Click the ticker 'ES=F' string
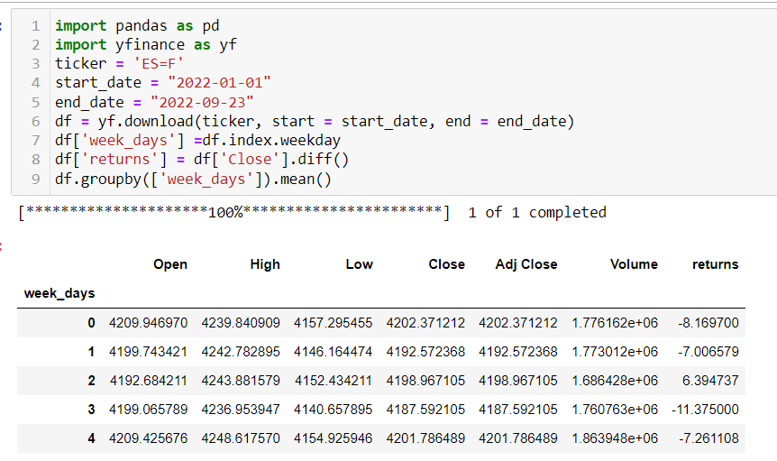The width and height of the screenshot is (777, 461). [x=159, y=63]
